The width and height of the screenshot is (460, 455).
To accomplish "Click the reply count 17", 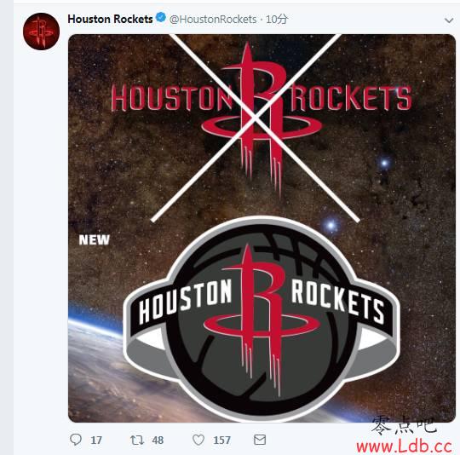I will pyautogui.click(x=96, y=441).
